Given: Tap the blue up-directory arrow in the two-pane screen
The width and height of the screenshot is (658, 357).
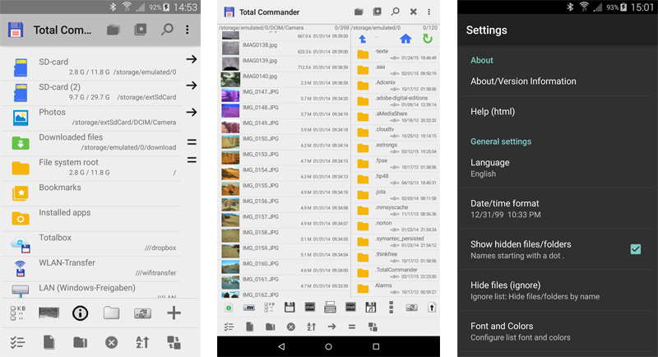Looking at the screenshot, I should [363, 39].
